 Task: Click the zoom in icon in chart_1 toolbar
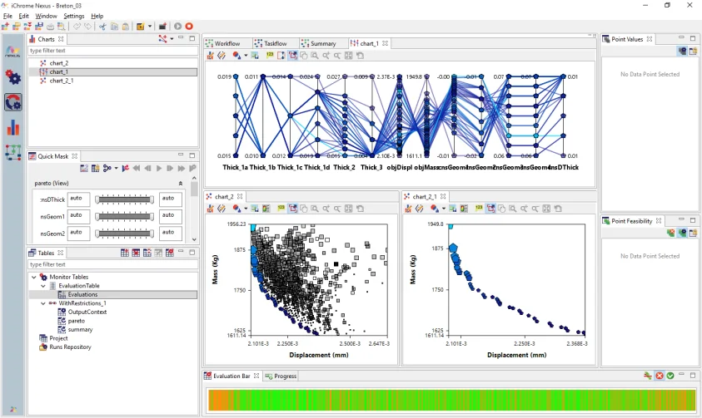(326, 56)
